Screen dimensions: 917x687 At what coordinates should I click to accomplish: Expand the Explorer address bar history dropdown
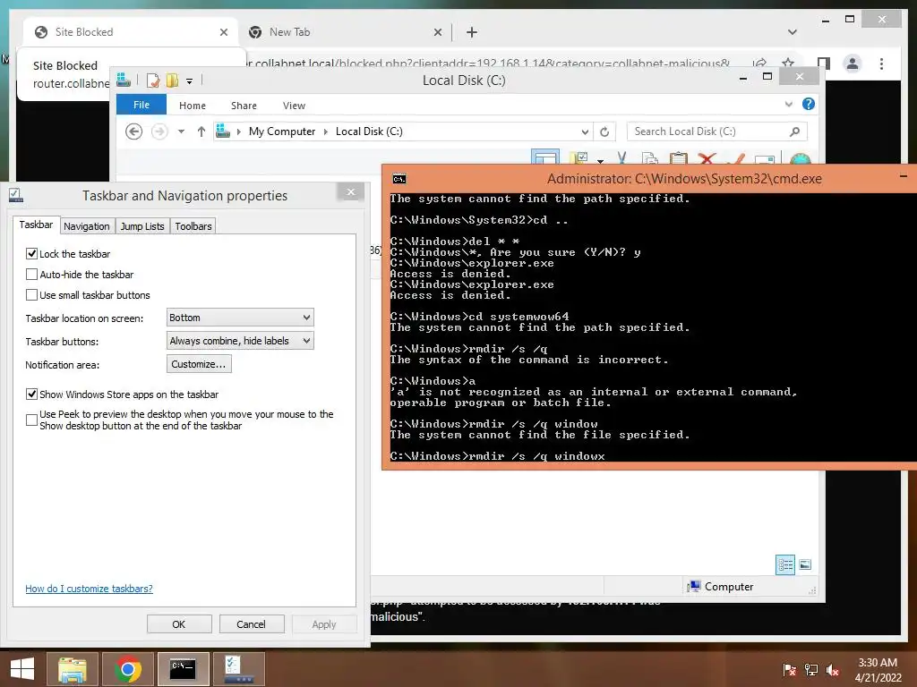(585, 132)
